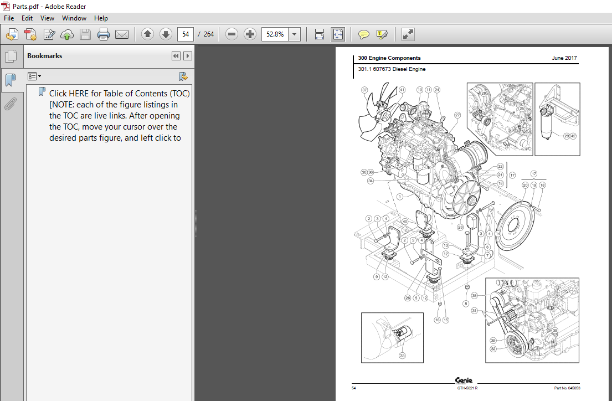Expand the Bookmarks pane arrow
The height and width of the screenshot is (401, 612).
coord(188,56)
